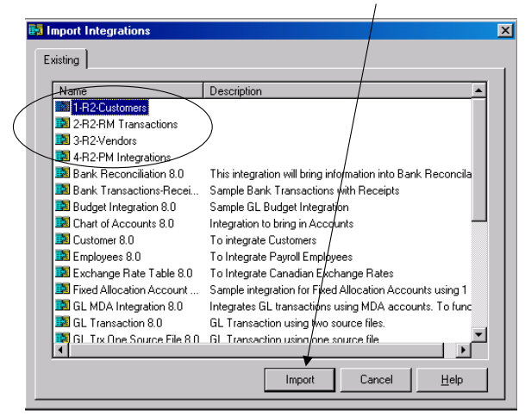Select GL MDA Integration 8.0 name

click(128, 306)
